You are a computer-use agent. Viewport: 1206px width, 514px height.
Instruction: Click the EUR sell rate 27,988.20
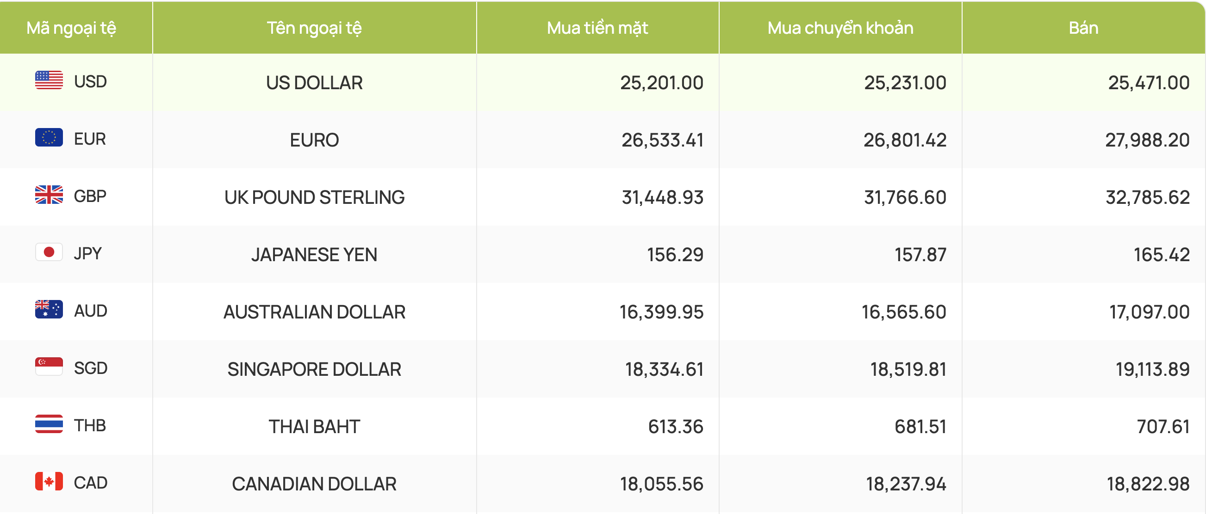1147,141
